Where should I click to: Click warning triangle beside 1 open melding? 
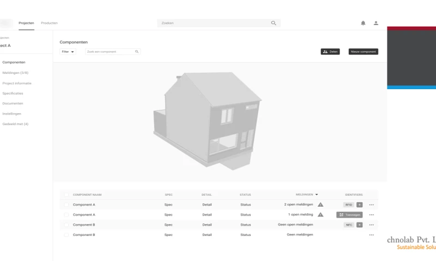[x=320, y=215]
